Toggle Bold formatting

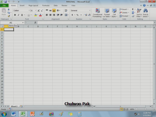click(15, 15)
